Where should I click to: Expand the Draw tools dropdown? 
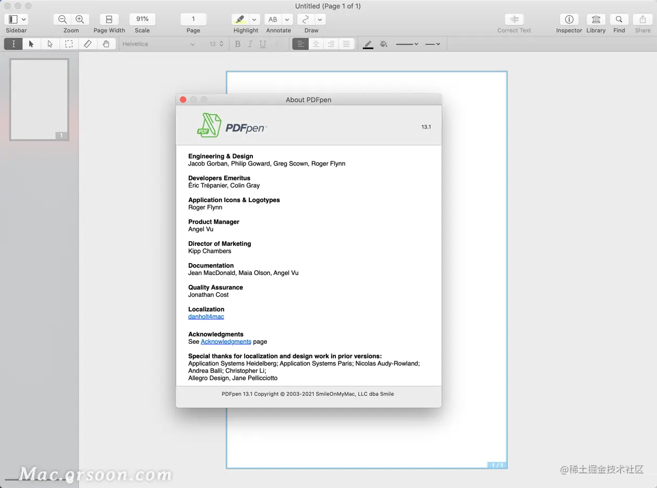coord(320,19)
